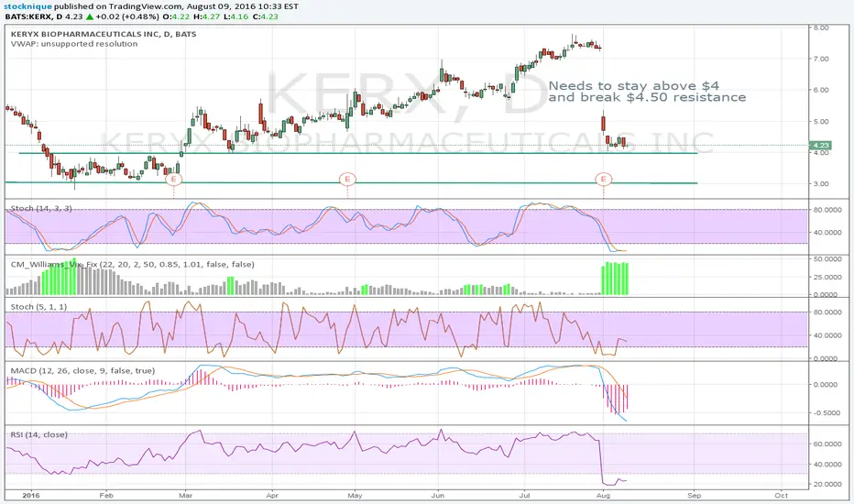Viewport: 854px width, 504px height.
Task: Click the -0.5000 MACD scale value
Action: 825,412
